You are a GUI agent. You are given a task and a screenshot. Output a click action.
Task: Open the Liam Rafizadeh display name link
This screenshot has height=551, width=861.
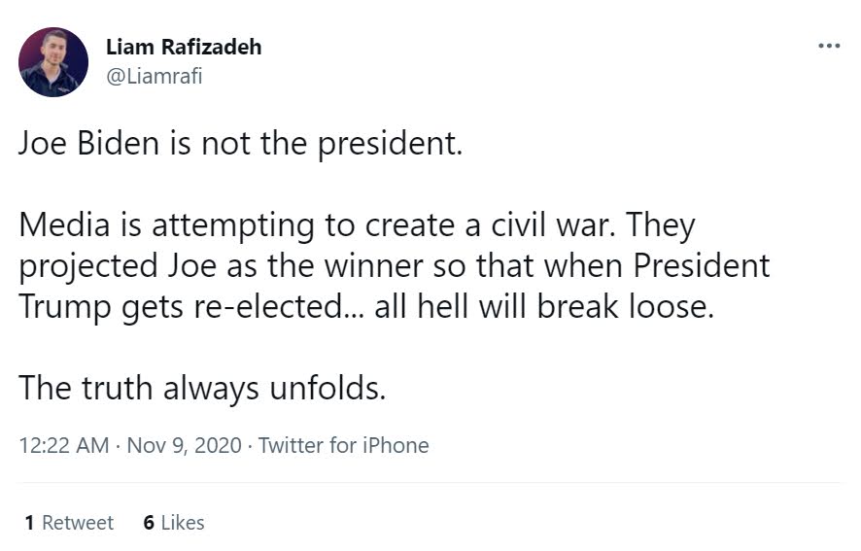point(183,48)
